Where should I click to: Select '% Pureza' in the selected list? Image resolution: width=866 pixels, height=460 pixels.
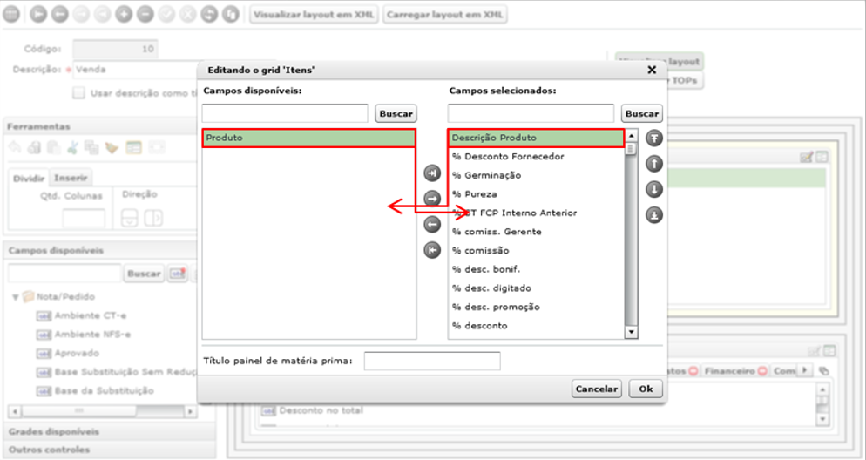(x=537, y=194)
